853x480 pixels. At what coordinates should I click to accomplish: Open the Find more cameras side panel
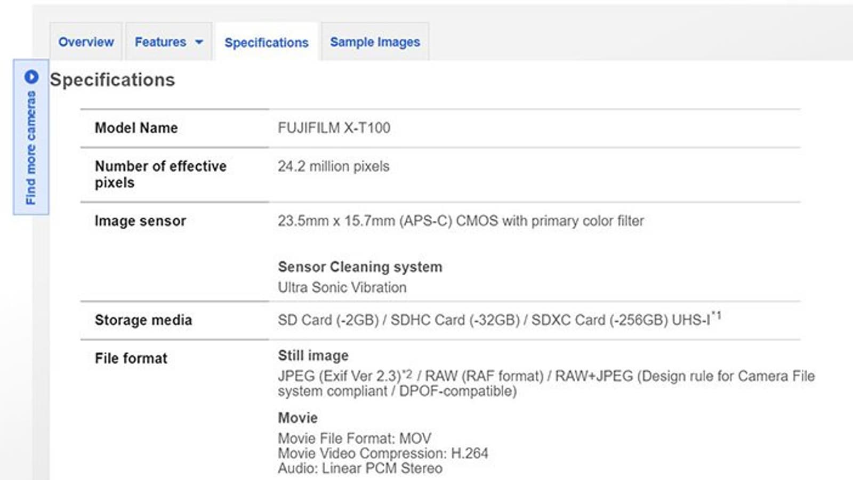coord(31,148)
